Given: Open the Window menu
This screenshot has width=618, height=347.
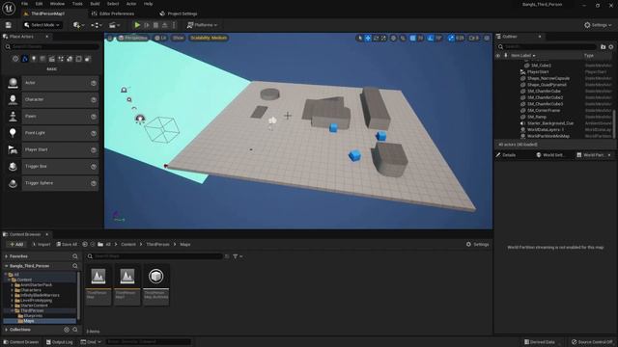Looking at the screenshot, I should [58, 4].
